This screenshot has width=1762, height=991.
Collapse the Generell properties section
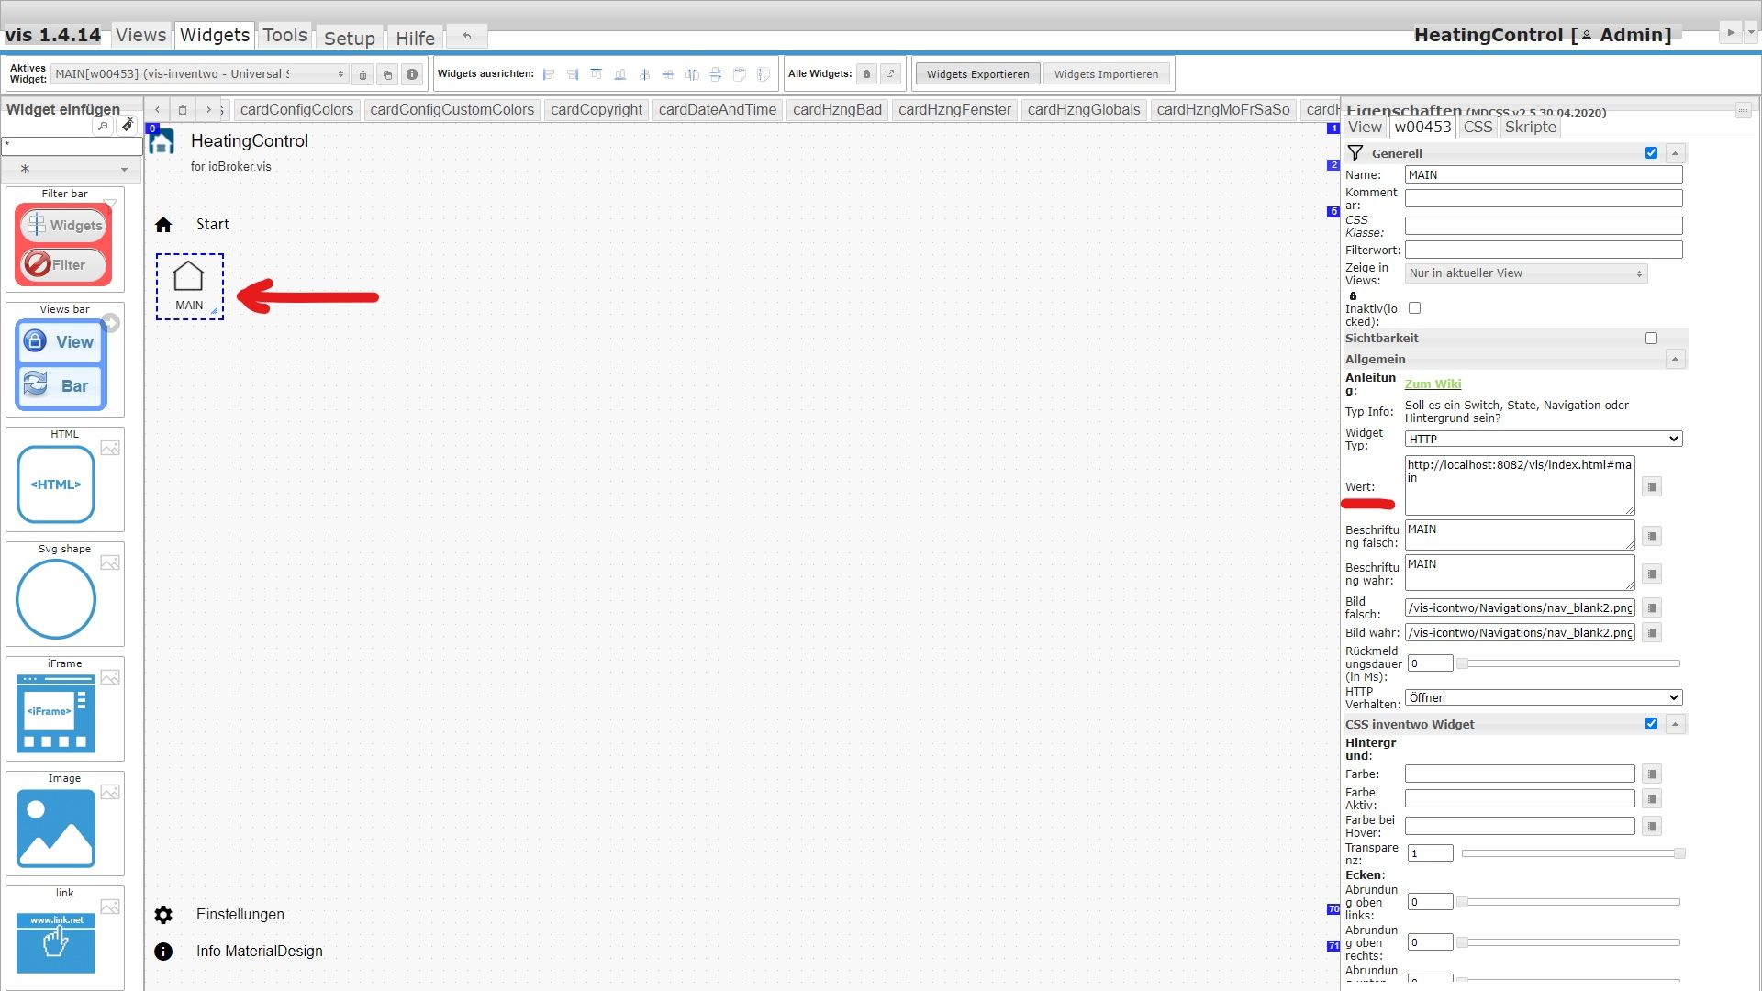1677,152
